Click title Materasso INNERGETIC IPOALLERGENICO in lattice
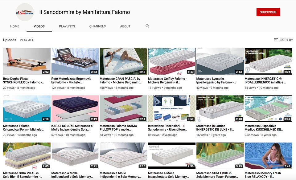Image resolution: width=296 pixels, height=180 pixels. 265,80
